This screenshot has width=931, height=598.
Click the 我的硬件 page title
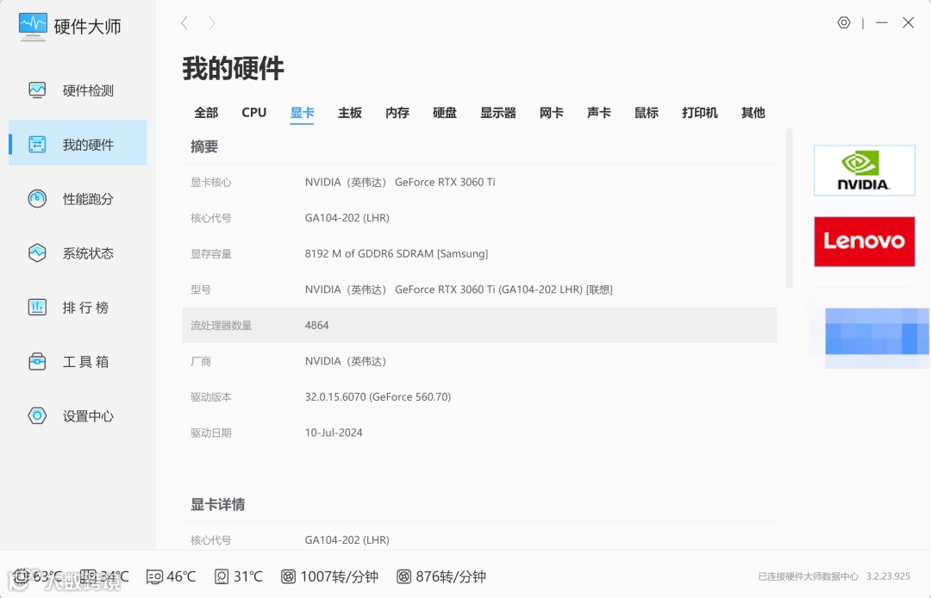coord(233,68)
